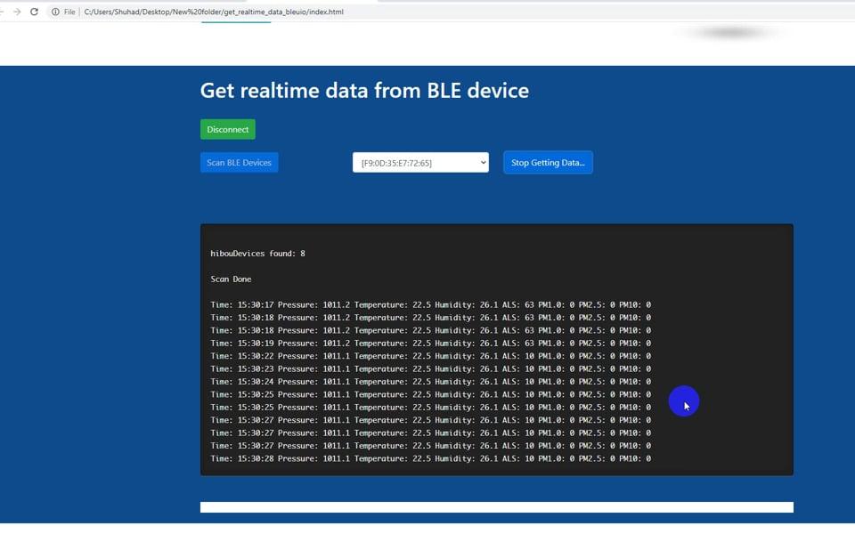Open page info via the File icon
855x534 pixels.
(68, 12)
